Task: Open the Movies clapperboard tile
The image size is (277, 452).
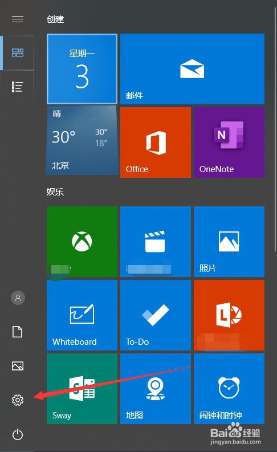Action: coord(156,242)
